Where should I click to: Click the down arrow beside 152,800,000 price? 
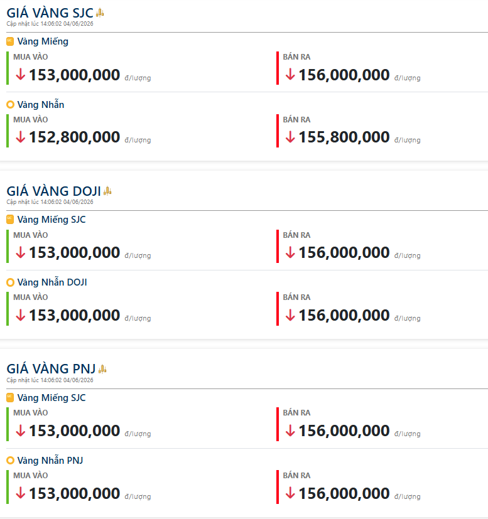point(21,137)
